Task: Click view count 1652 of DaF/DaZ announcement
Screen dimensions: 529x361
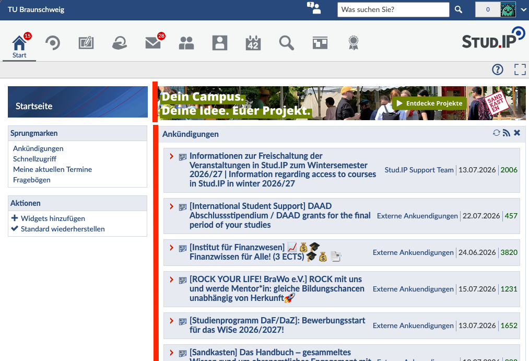Action: coord(509,325)
